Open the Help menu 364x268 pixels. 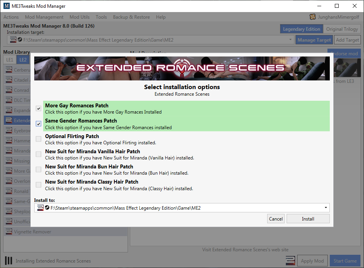[x=161, y=17]
